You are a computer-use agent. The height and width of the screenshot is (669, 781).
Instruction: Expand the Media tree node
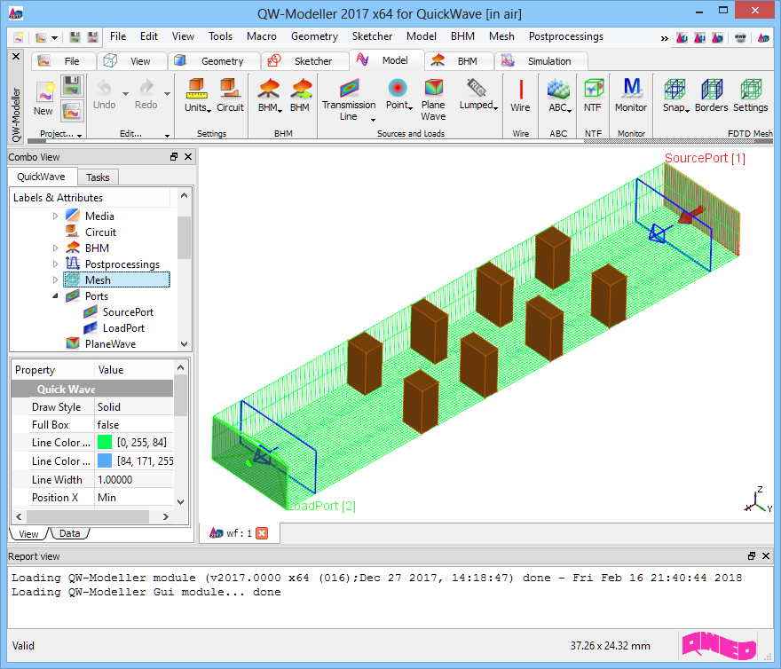click(55, 216)
